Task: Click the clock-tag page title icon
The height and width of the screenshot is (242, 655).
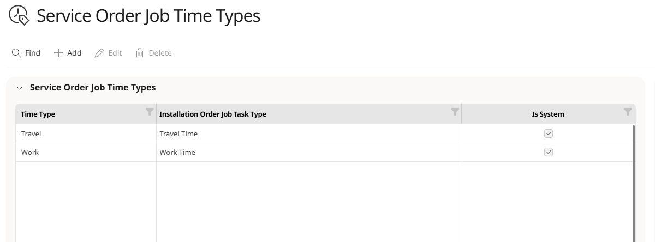Action: click(x=19, y=15)
